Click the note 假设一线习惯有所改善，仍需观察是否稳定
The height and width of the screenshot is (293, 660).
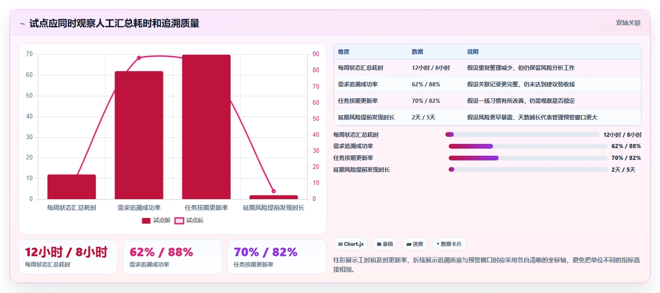pos(521,101)
